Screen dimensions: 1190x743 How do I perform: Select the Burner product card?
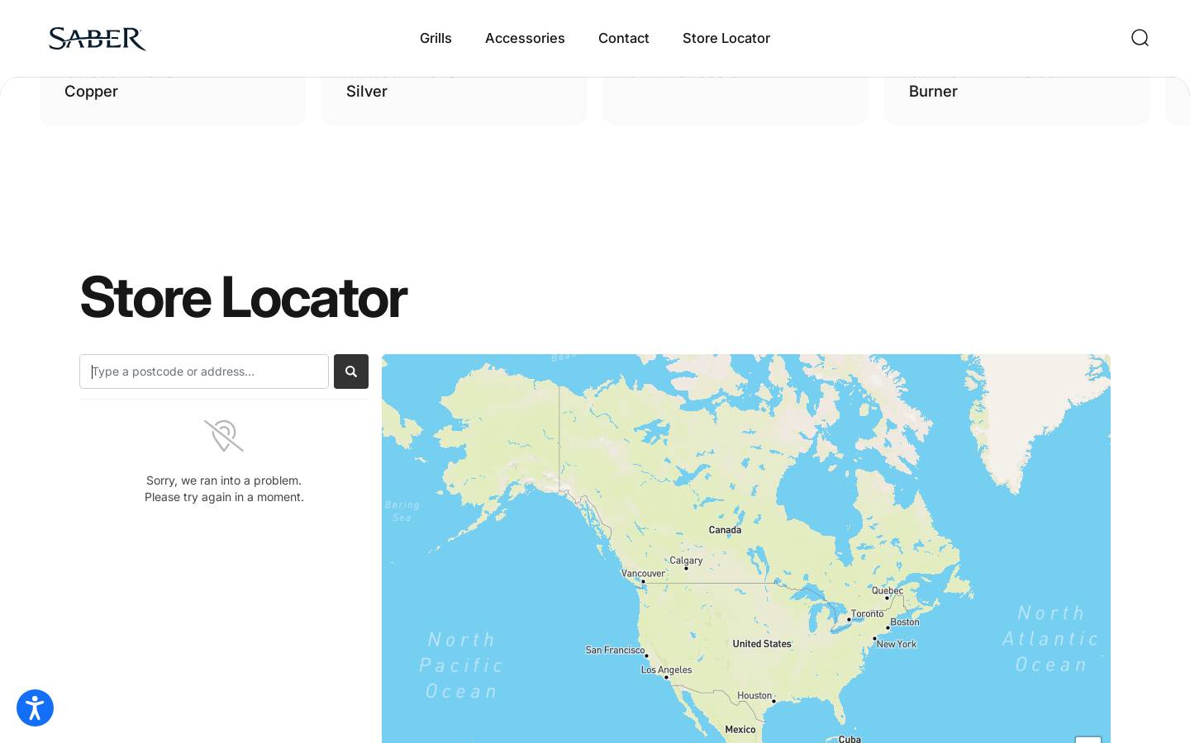tap(1017, 101)
